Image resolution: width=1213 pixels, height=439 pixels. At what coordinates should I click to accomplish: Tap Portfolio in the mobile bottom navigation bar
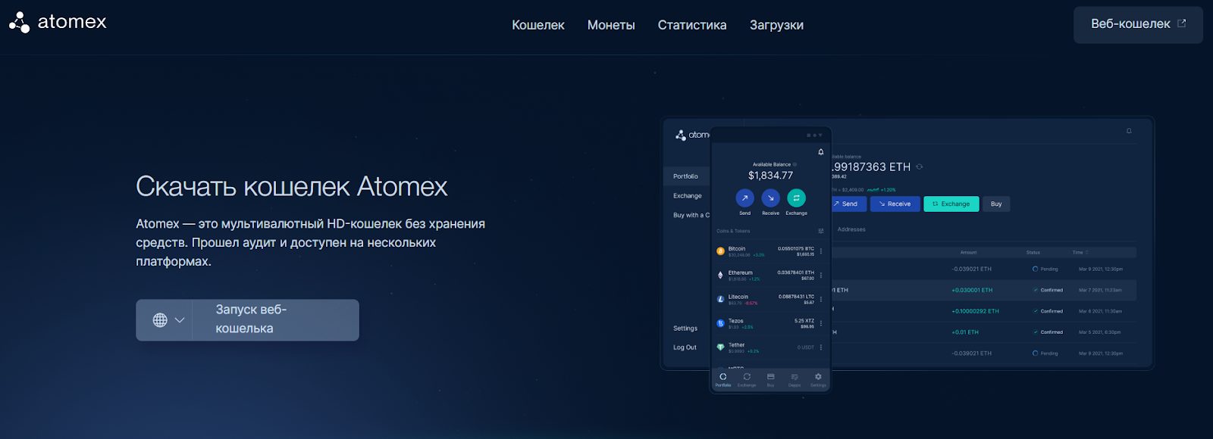(x=723, y=380)
